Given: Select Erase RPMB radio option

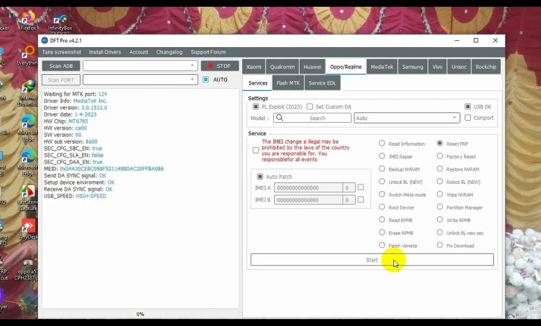Looking at the screenshot, I should (382, 232).
